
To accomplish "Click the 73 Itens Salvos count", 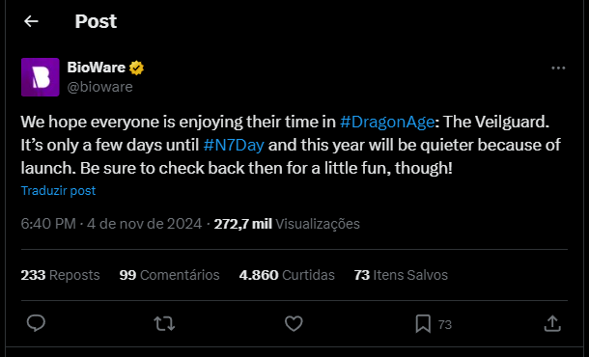I will 401,275.
